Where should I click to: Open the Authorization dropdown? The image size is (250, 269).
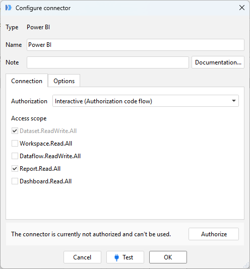[x=146, y=101]
